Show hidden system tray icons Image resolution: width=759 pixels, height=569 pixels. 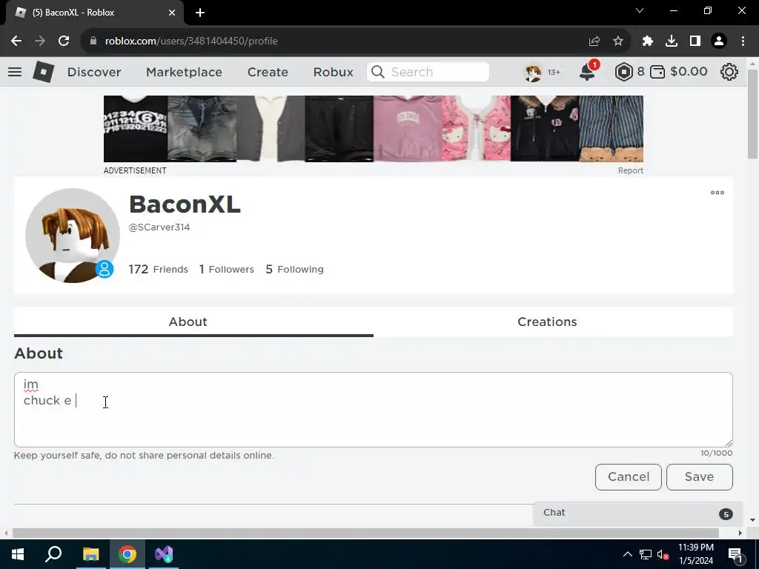(627, 554)
